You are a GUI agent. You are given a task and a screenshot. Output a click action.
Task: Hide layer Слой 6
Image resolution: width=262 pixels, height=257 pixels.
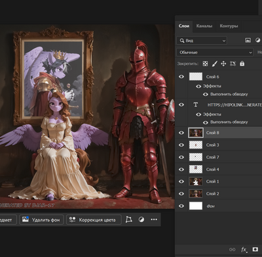[x=181, y=77]
